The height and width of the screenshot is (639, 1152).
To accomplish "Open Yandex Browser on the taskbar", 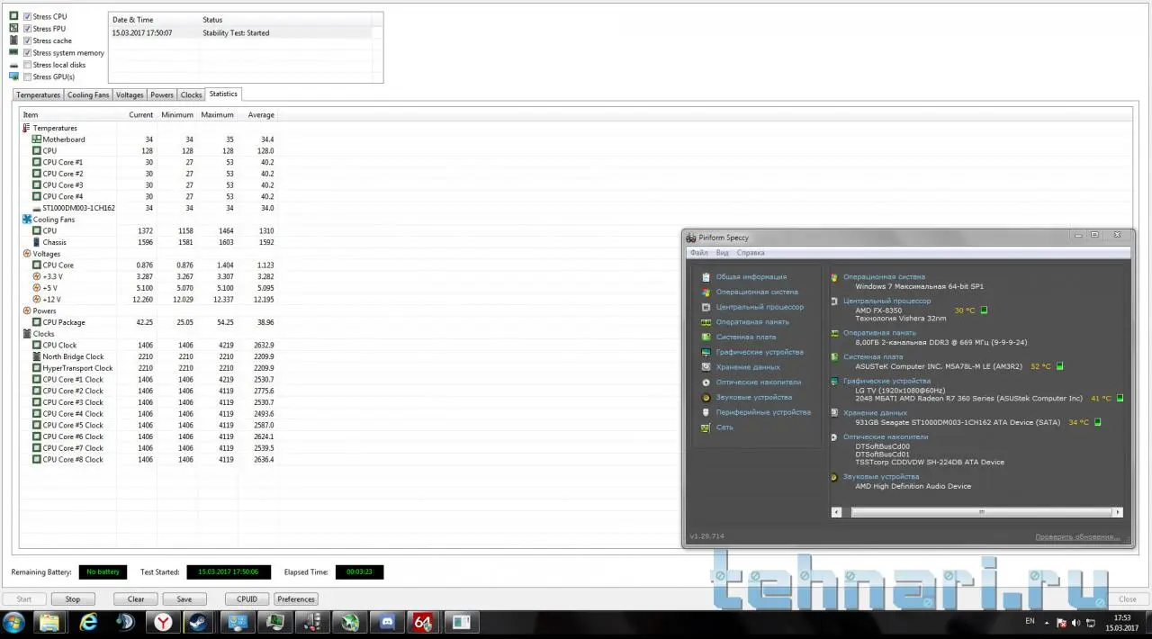I will (164, 622).
